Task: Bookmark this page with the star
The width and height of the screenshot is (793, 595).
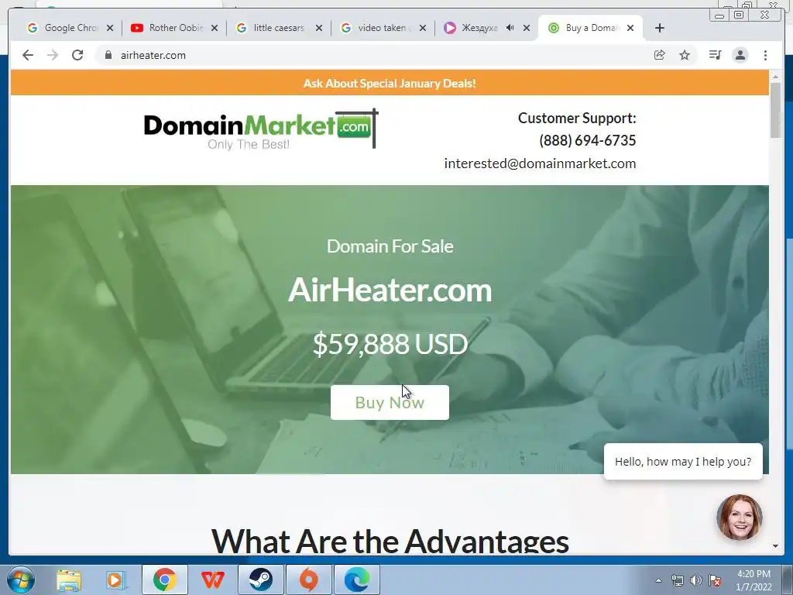Action: point(685,55)
